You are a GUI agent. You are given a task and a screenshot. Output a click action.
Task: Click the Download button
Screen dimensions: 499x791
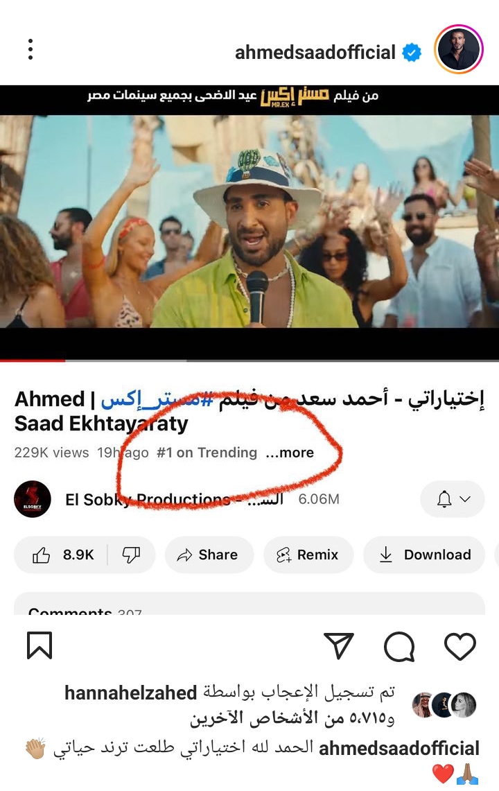pyautogui.click(x=424, y=555)
